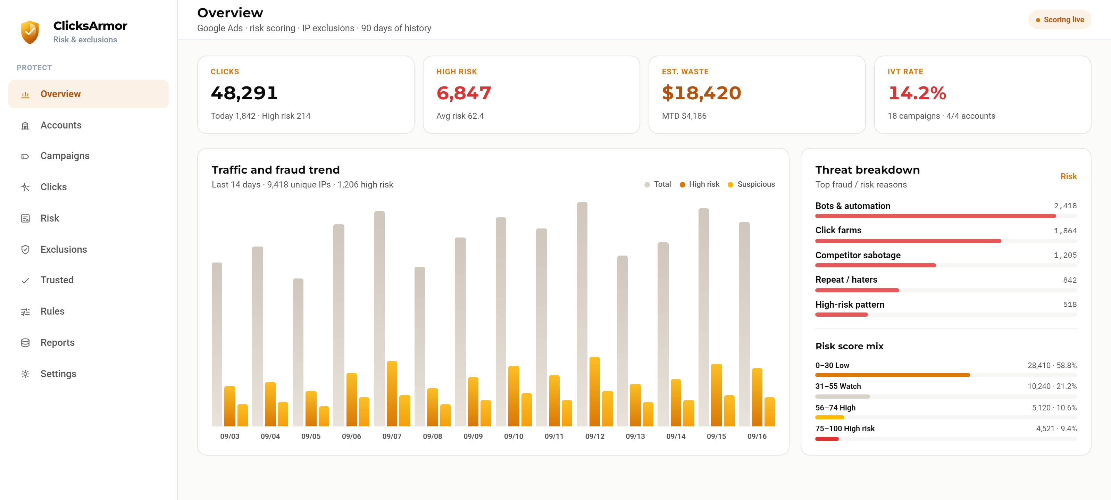Click the High Risk 6,847 card

click(531, 94)
